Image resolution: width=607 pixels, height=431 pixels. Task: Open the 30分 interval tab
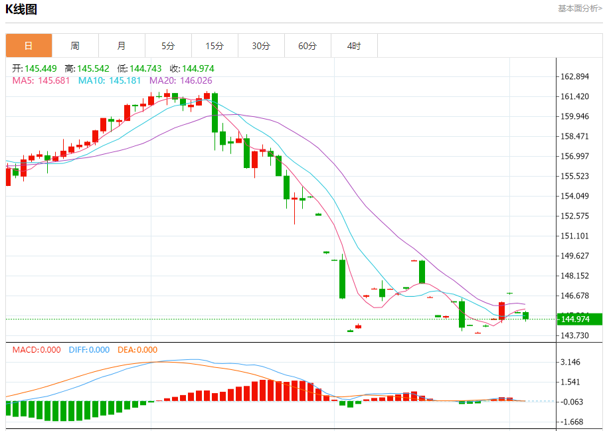pos(261,46)
